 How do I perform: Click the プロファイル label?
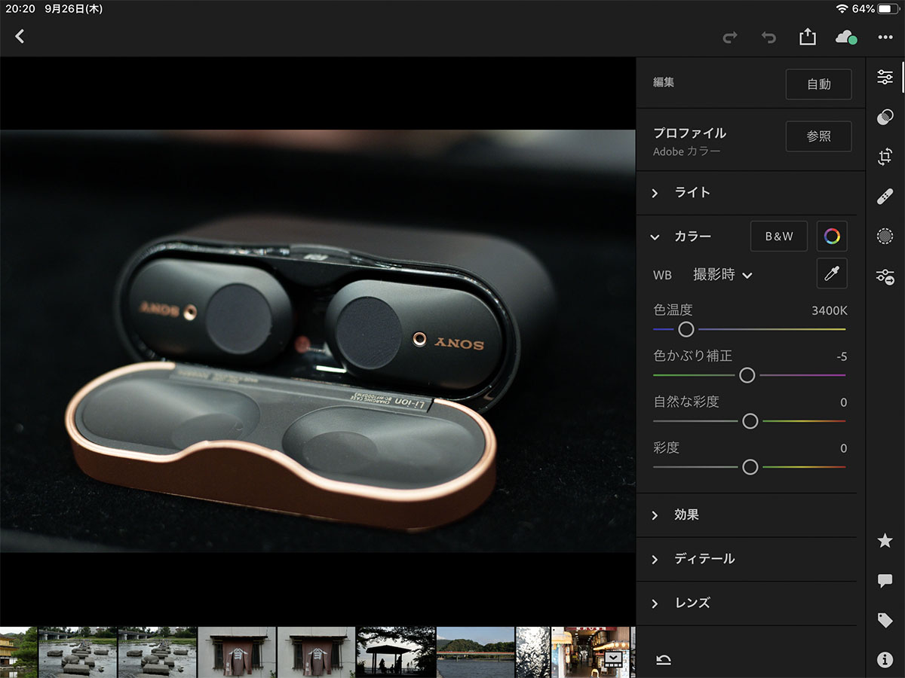tap(689, 133)
